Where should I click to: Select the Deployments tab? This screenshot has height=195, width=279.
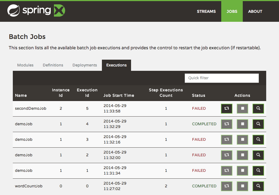[x=85, y=65]
